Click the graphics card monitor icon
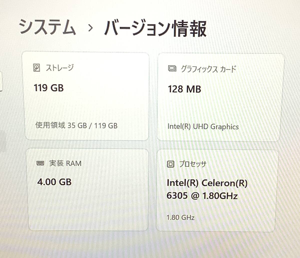Image resolution: width=300 pixels, height=258 pixels. (x=172, y=69)
